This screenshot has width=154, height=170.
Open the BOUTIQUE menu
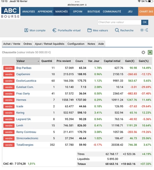click(94, 11)
